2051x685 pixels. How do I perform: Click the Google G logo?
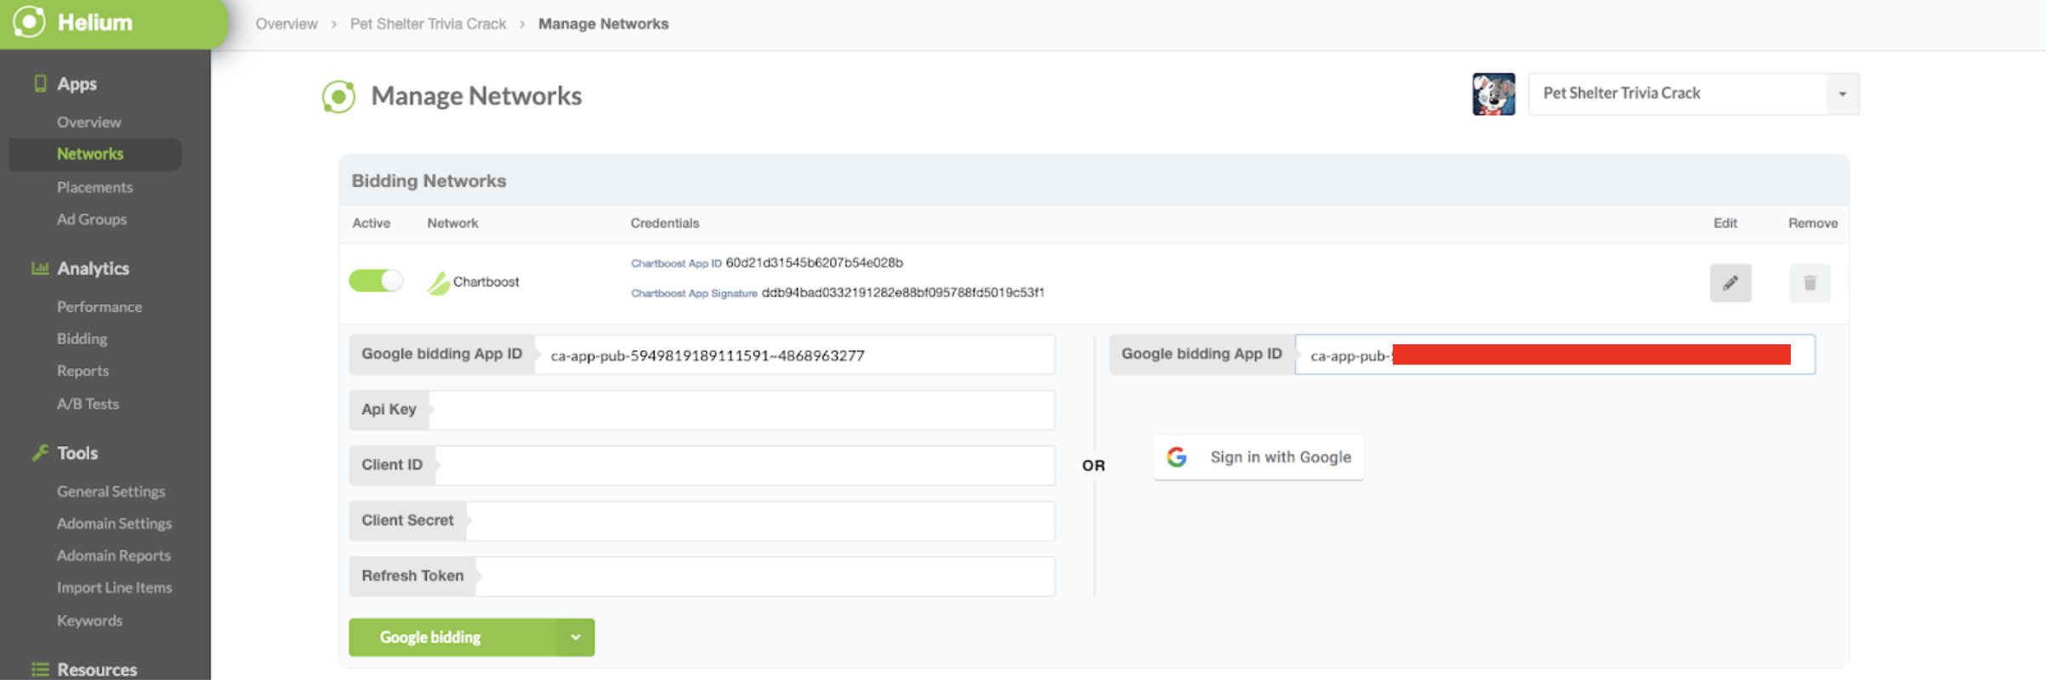[1176, 458]
